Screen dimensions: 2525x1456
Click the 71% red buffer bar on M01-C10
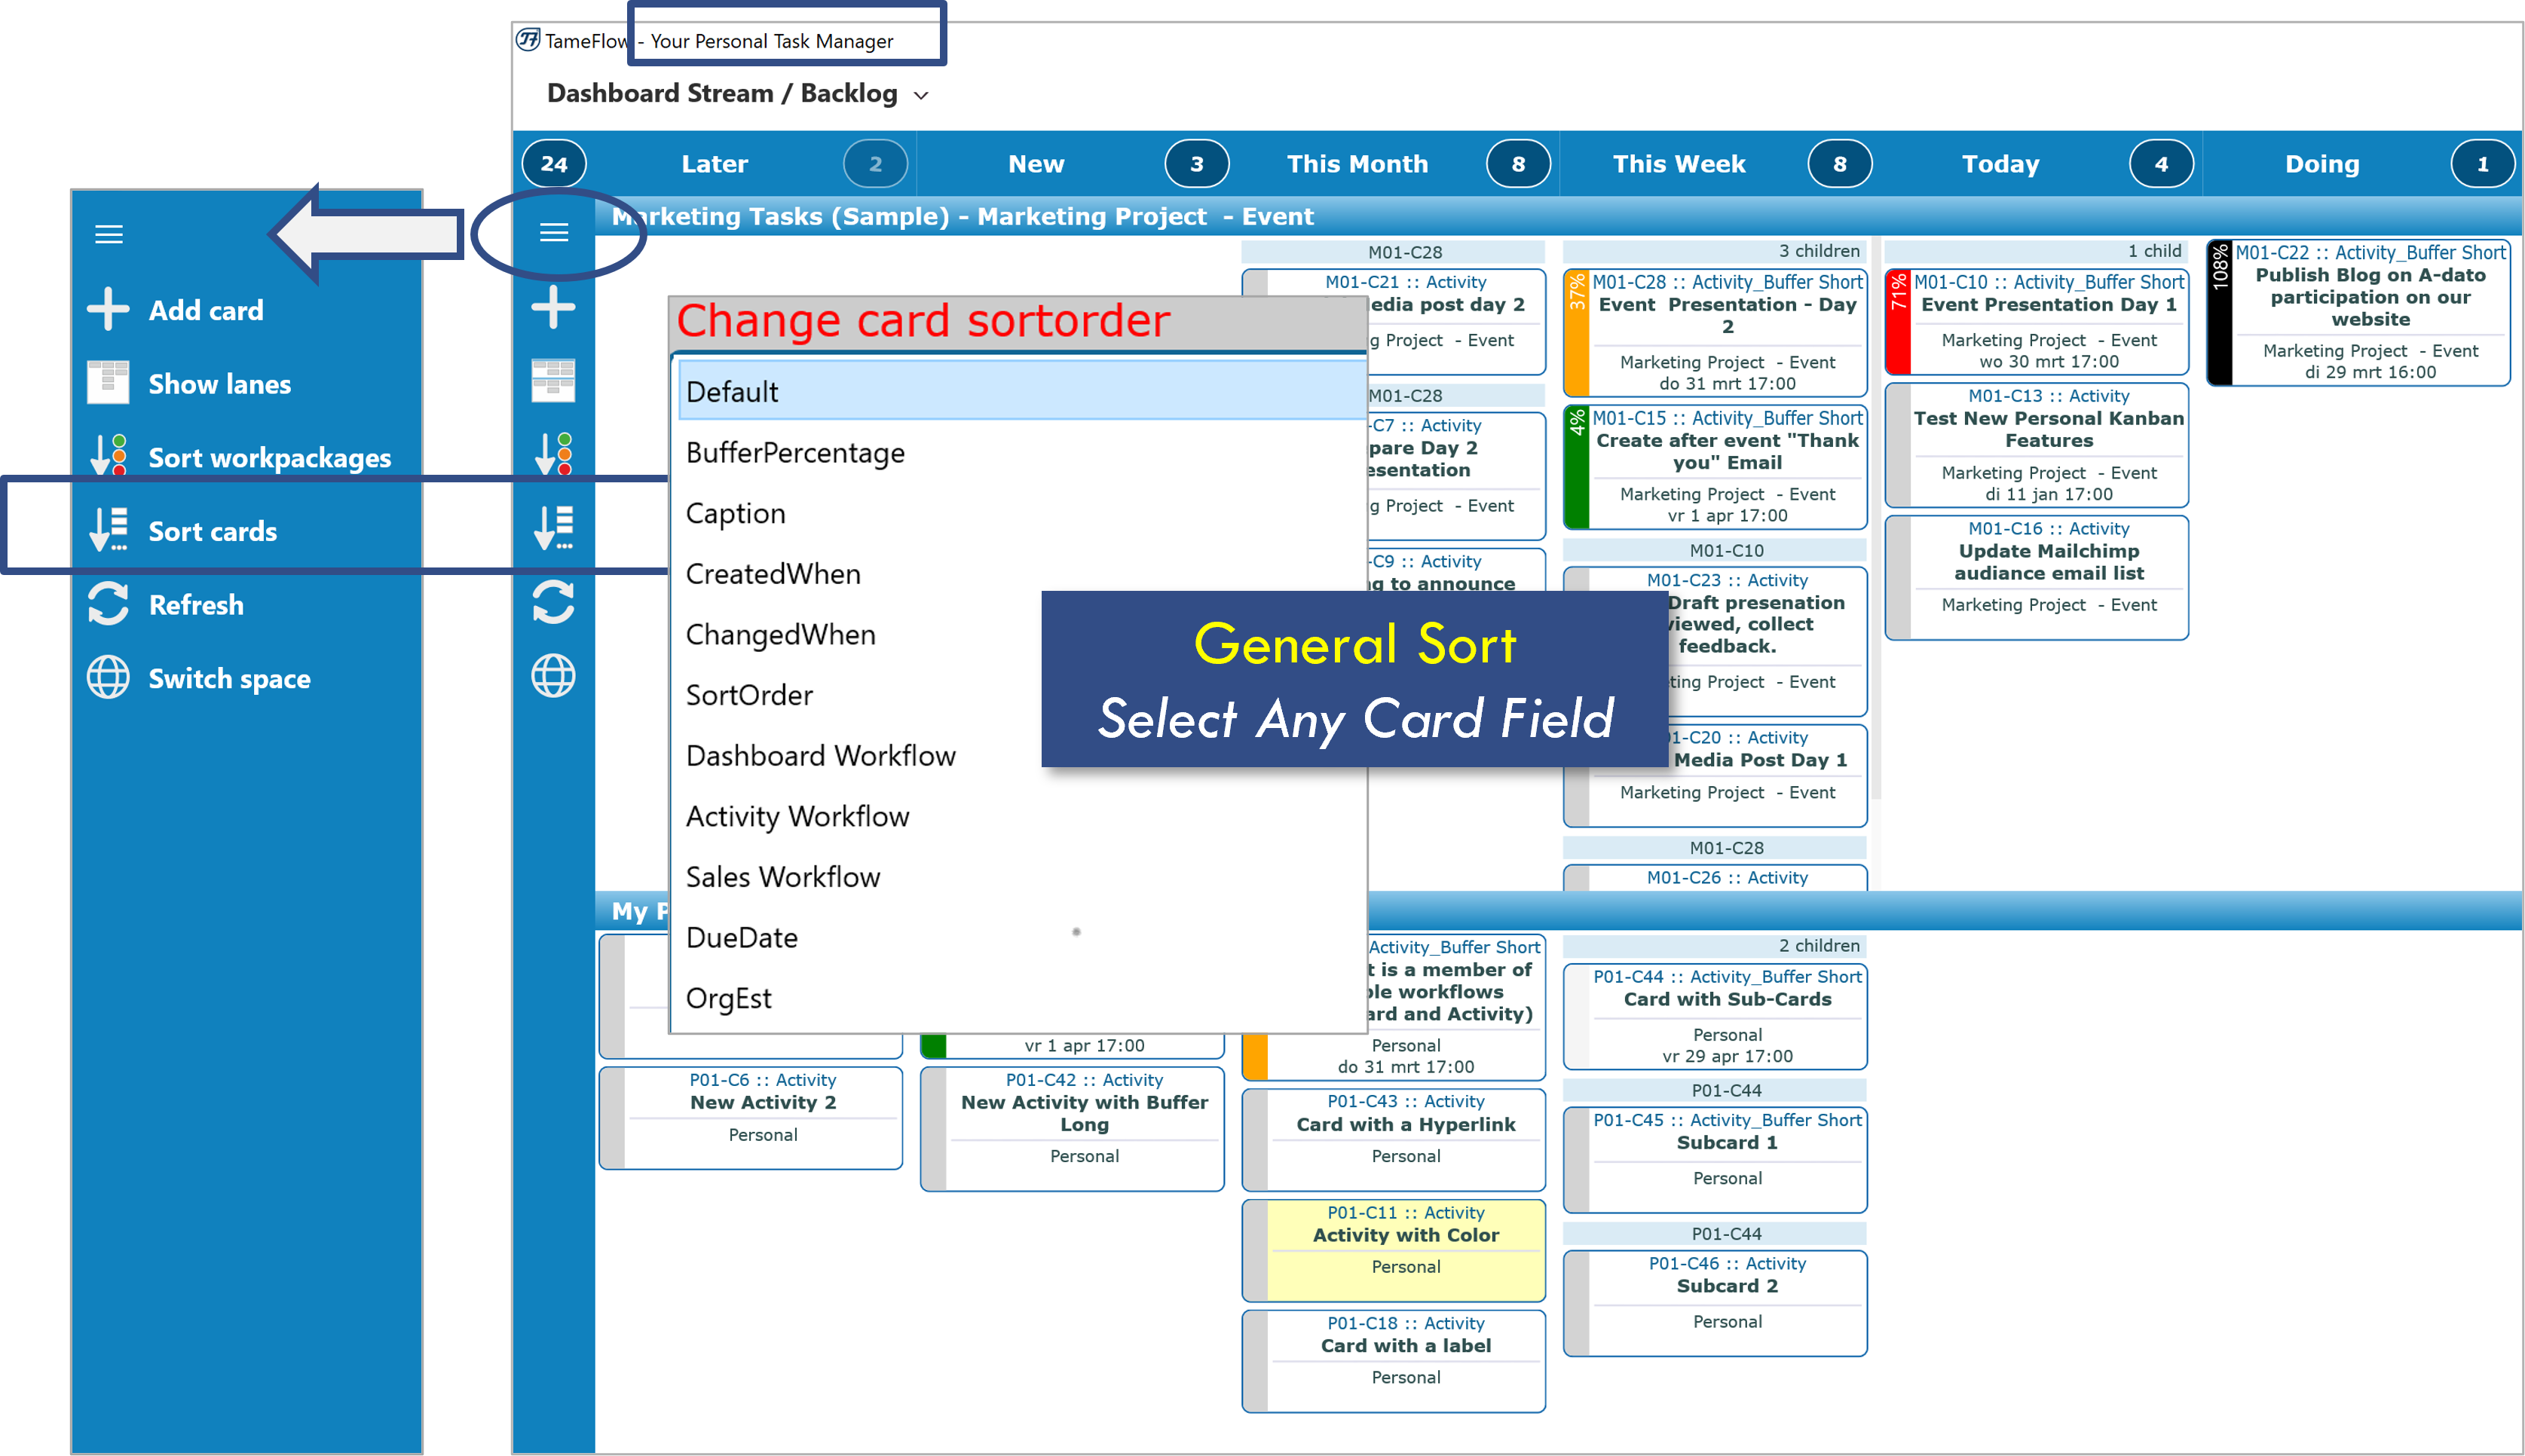1897,321
